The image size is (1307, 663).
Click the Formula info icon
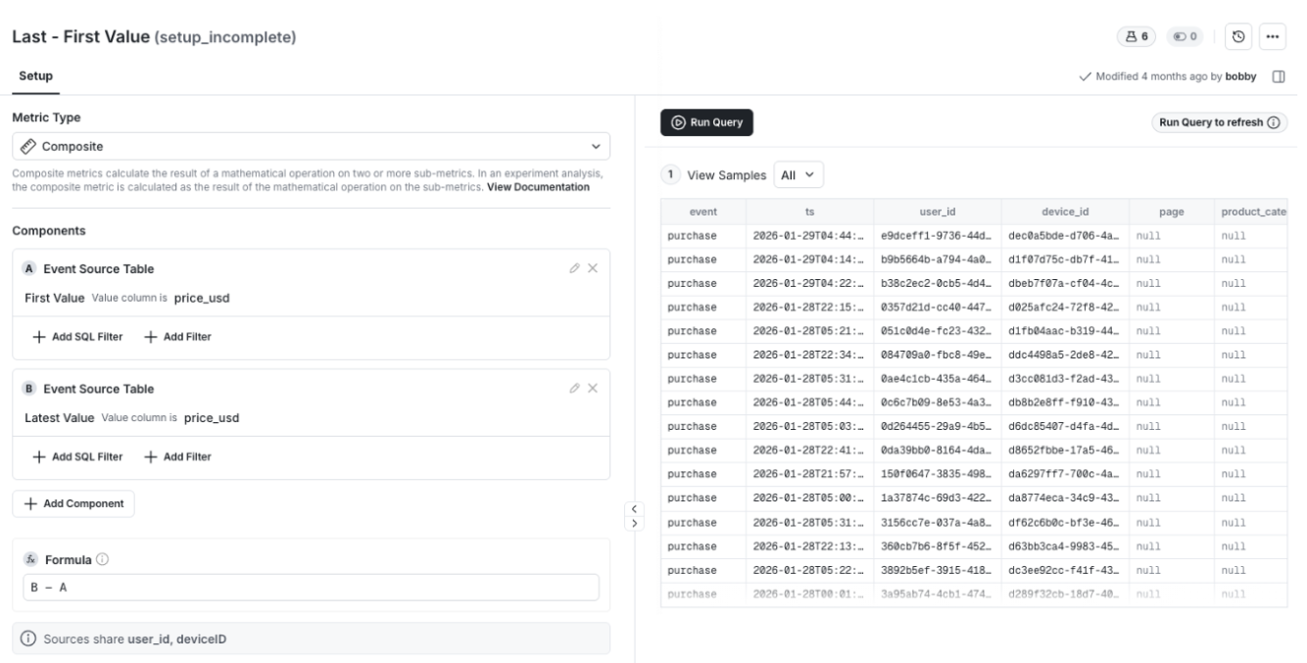click(102, 559)
